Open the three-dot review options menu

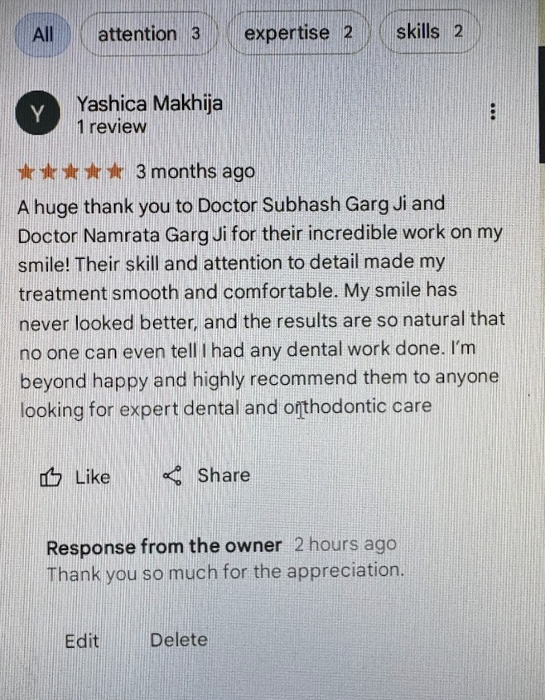click(x=493, y=111)
